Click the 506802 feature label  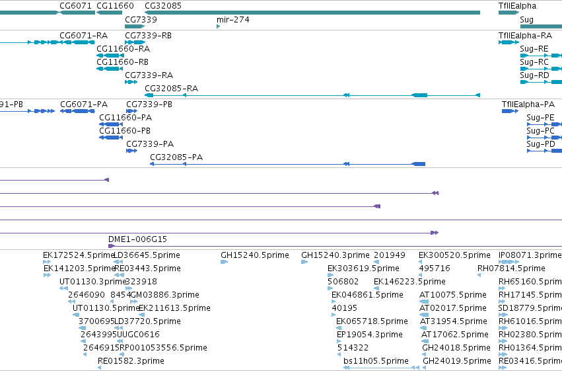click(343, 282)
